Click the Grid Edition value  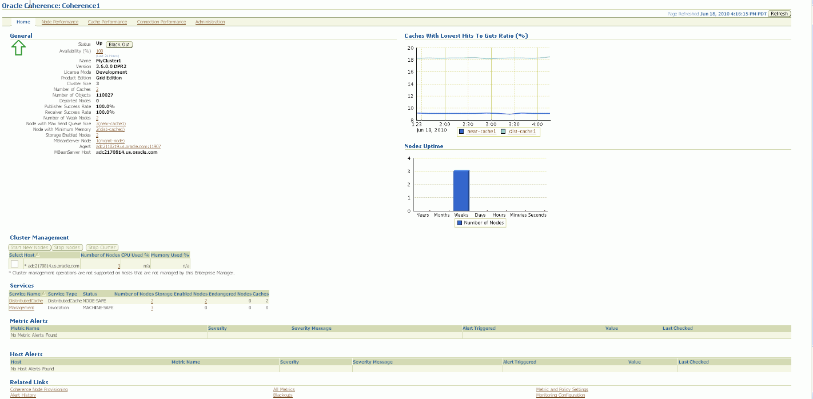tap(109, 78)
